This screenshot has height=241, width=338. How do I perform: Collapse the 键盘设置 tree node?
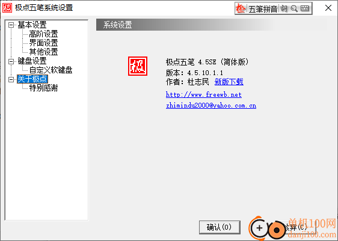pos(11,61)
